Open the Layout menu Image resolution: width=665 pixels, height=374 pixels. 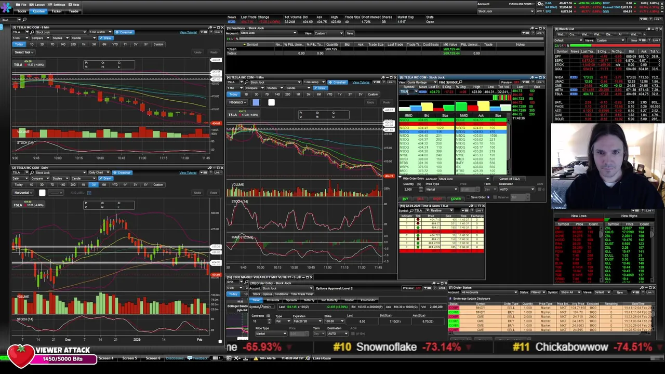point(38,5)
